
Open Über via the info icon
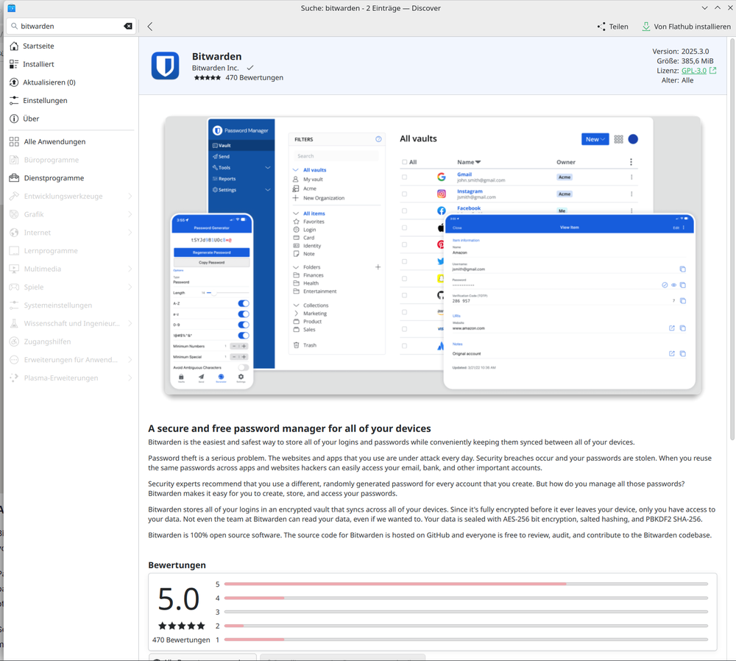click(x=14, y=119)
